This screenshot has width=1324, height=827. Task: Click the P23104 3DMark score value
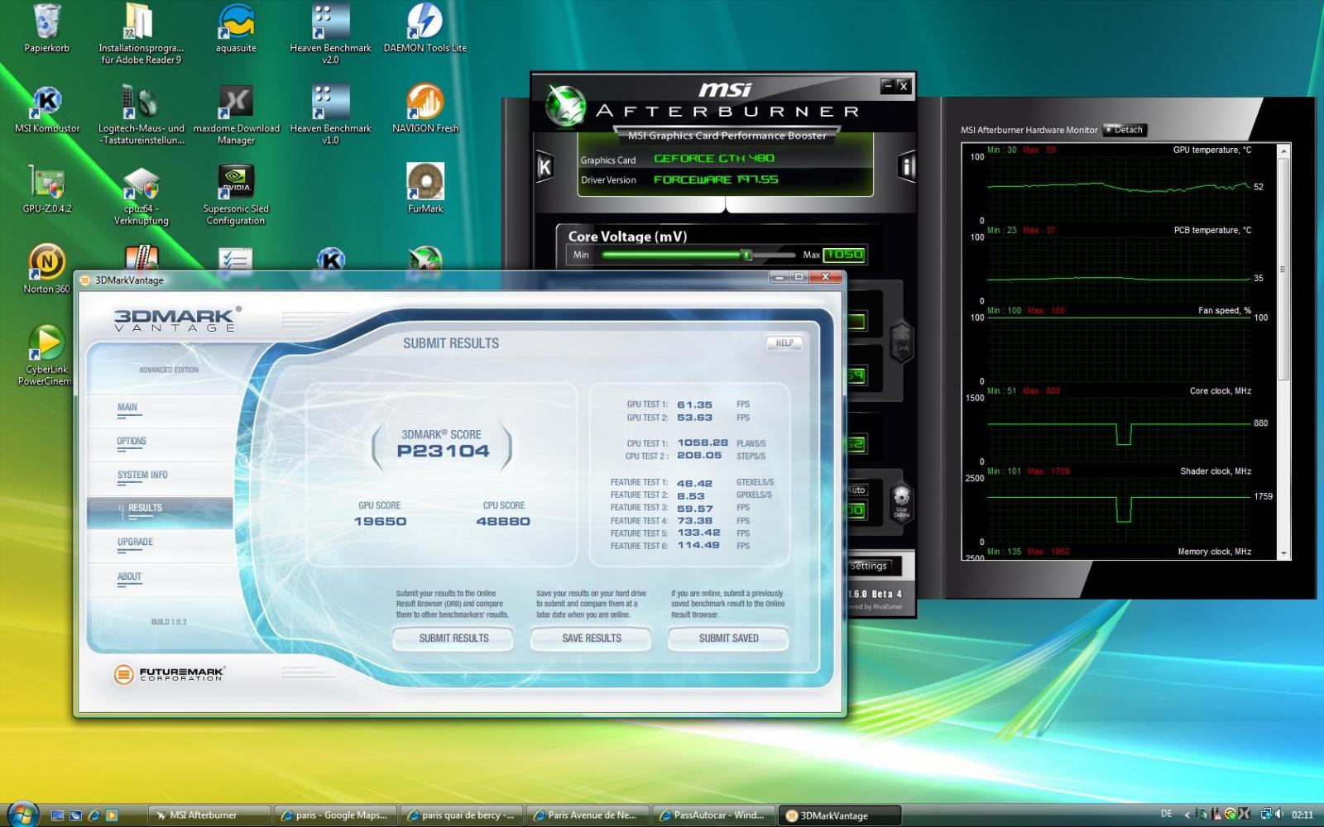(x=443, y=452)
